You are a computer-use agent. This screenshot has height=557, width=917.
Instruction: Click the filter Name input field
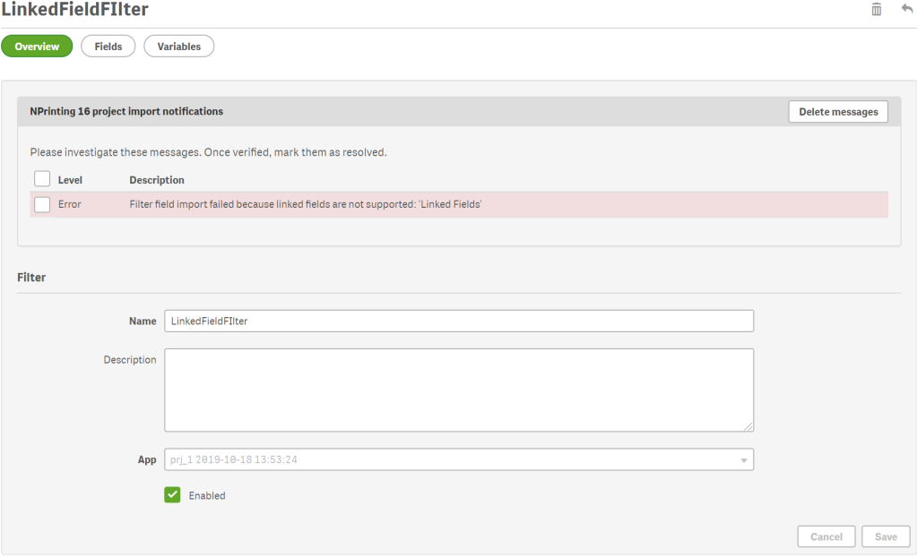click(459, 321)
